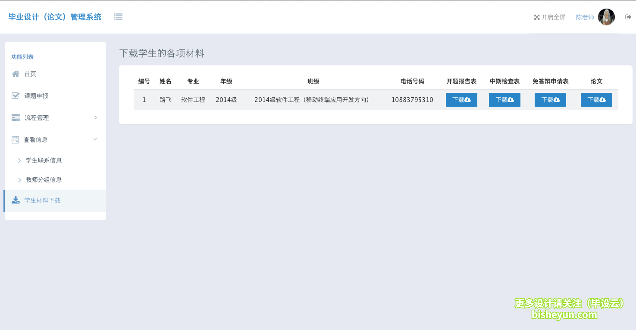The width and height of the screenshot is (636, 330).
Task: Click the download icon beside 学生材料下载
Action: click(15, 200)
